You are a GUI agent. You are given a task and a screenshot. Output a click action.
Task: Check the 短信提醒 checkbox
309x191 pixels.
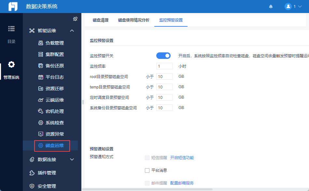coord(147,158)
